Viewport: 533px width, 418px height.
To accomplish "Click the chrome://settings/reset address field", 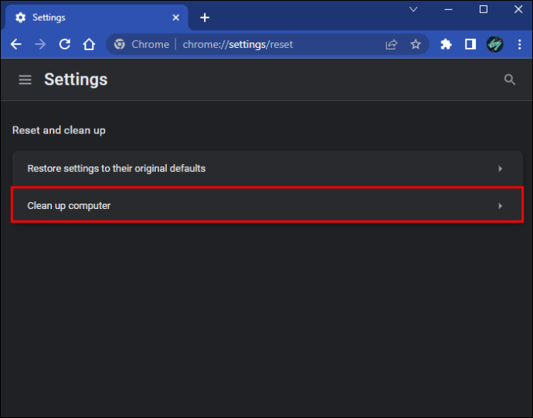I will (x=238, y=45).
